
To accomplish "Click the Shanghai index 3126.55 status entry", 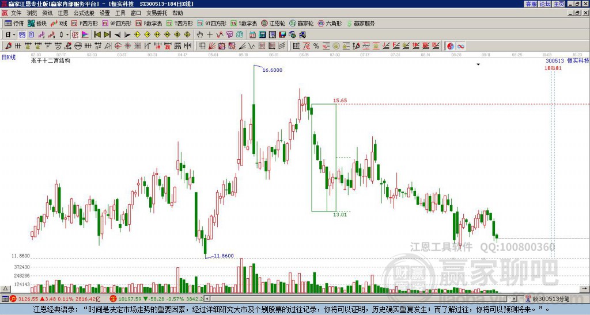I will pyautogui.click(x=55, y=299).
